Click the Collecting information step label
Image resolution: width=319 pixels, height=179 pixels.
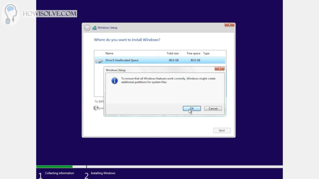point(59,173)
